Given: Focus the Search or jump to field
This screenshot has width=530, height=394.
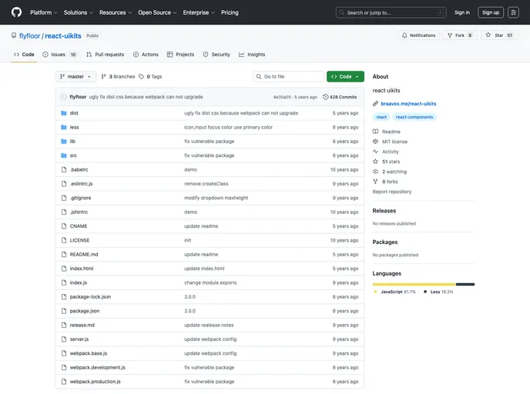Looking at the screenshot, I should 391,12.
